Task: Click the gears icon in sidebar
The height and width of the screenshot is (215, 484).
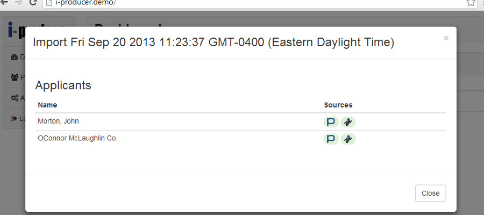Action: coord(14,98)
